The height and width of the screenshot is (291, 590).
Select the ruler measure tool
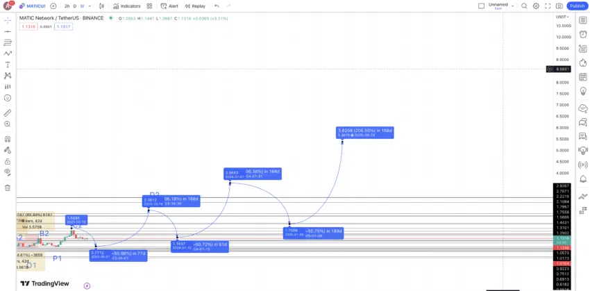tap(8, 113)
